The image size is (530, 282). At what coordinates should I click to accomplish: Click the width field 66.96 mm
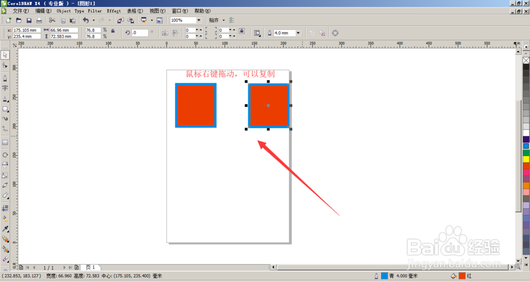[64, 30]
